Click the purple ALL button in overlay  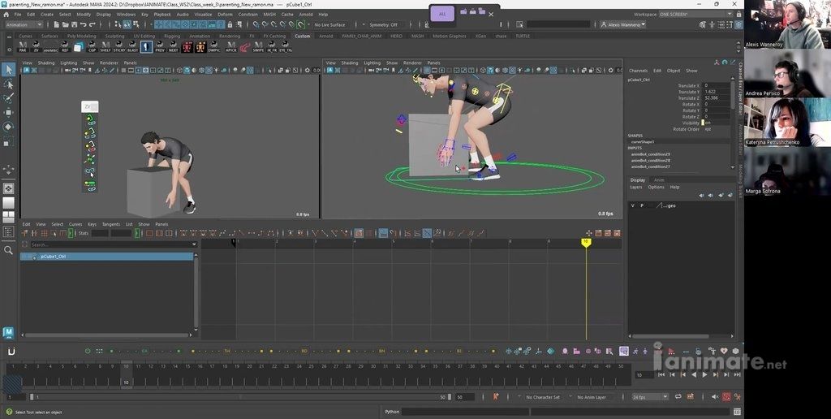point(442,15)
